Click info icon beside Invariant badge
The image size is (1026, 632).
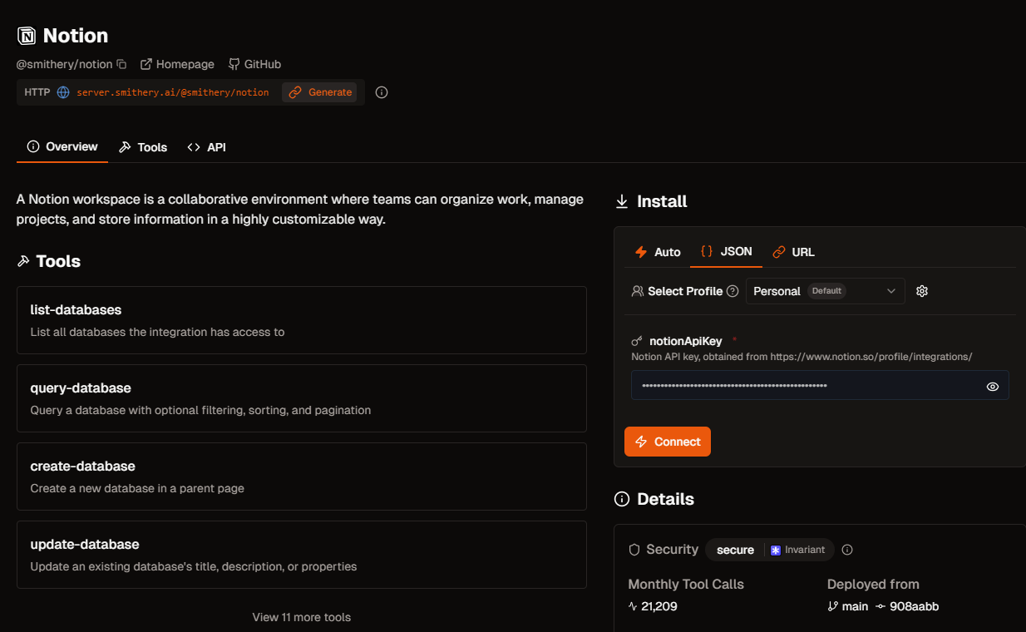point(847,550)
